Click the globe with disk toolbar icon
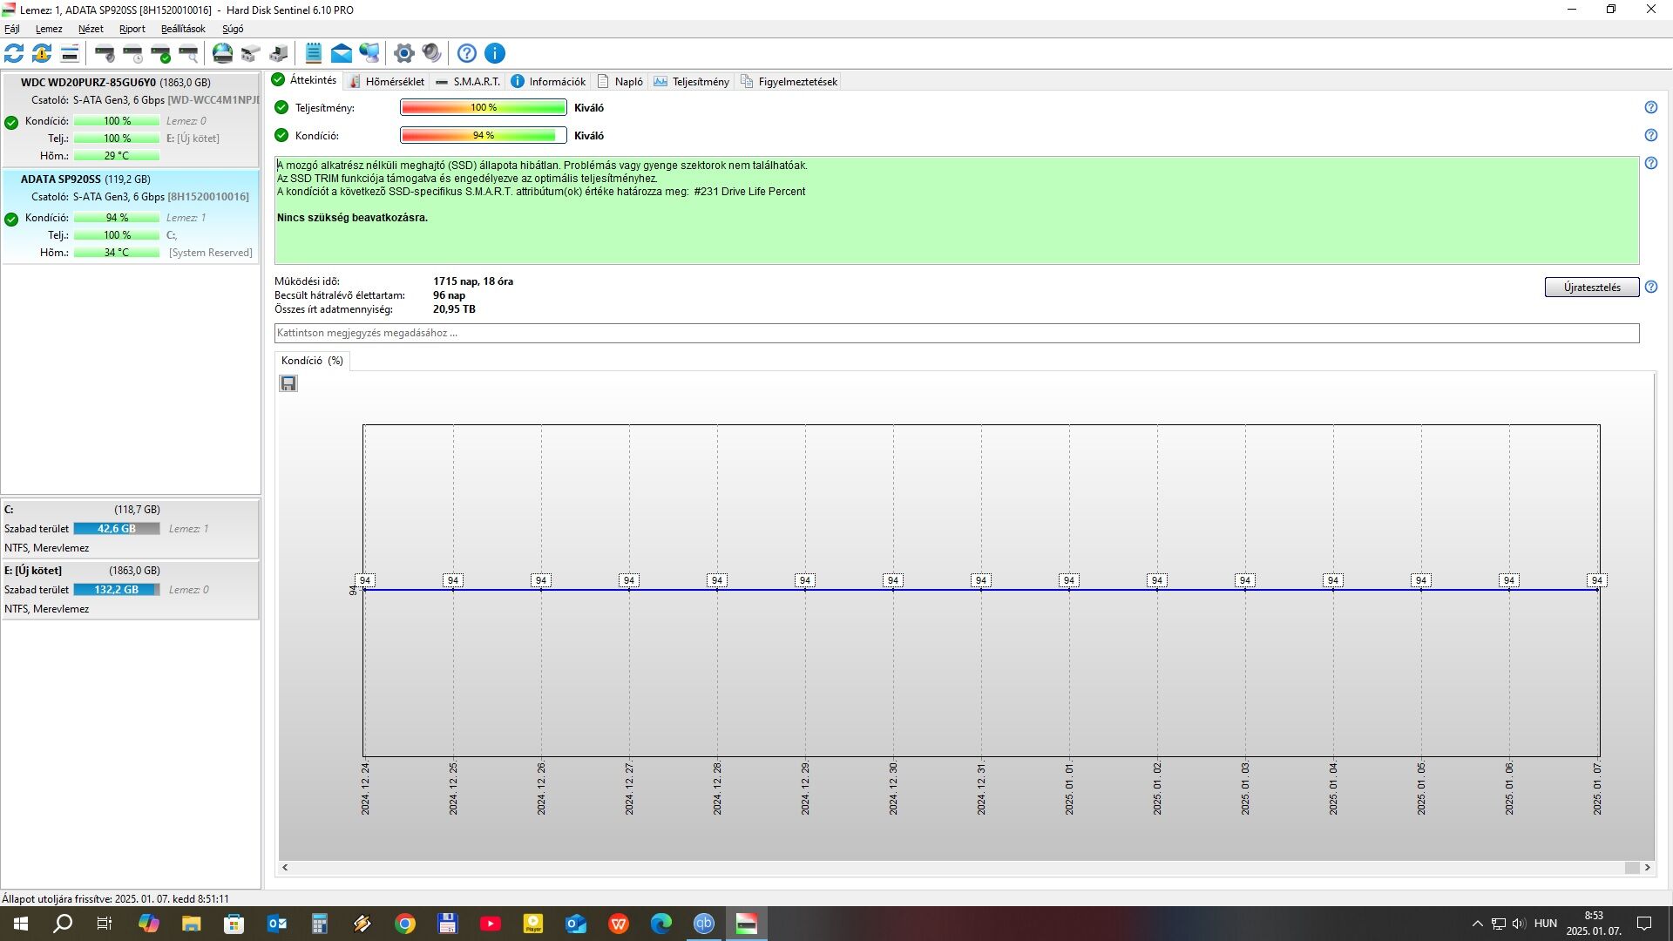Viewport: 1673px width, 941px height. tap(223, 53)
